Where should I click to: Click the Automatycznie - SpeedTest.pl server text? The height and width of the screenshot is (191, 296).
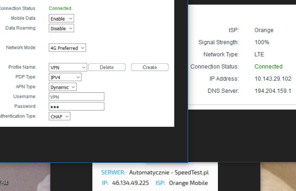pyautogui.click(x=169, y=173)
